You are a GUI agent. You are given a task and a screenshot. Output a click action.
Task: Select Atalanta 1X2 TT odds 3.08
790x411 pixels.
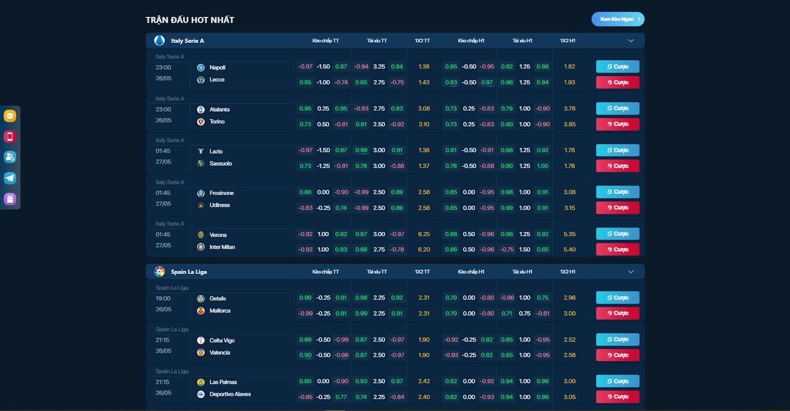pyautogui.click(x=424, y=109)
